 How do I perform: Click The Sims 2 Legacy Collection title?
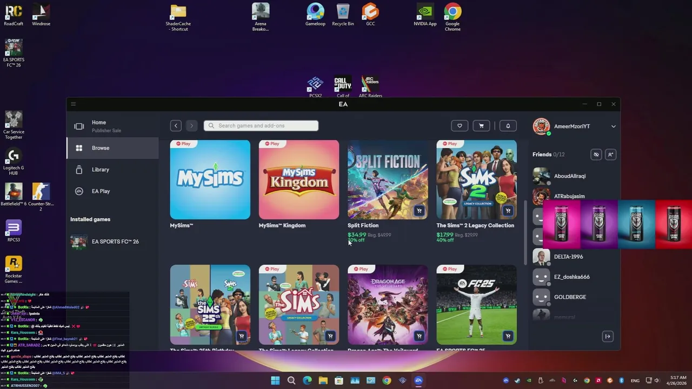point(475,225)
